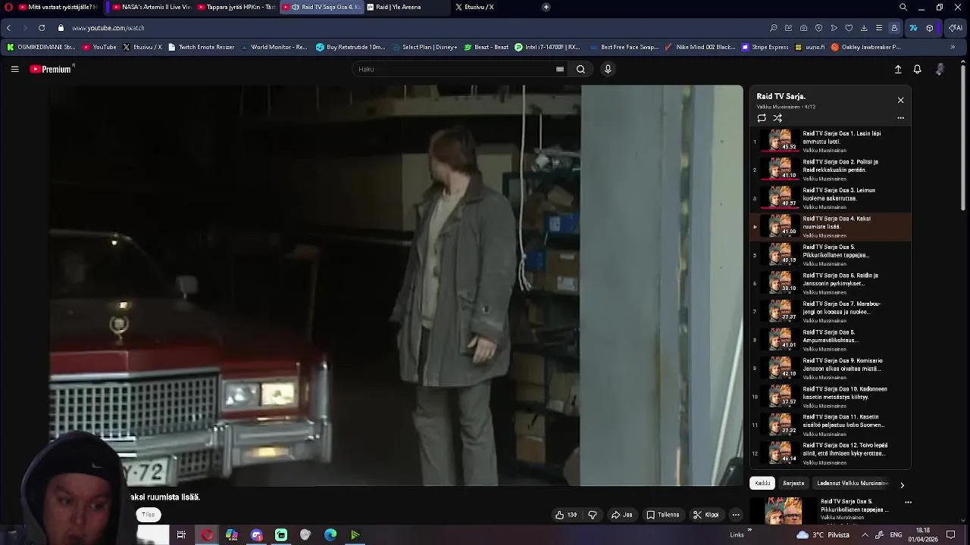Open the YouTube hamburger guide menu

click(14, 69)
